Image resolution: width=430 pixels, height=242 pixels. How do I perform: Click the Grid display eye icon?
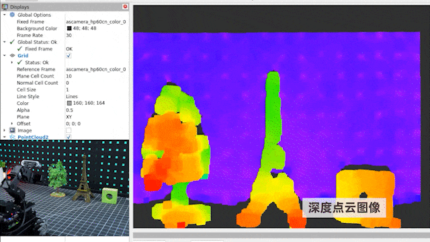pos(12,55)
